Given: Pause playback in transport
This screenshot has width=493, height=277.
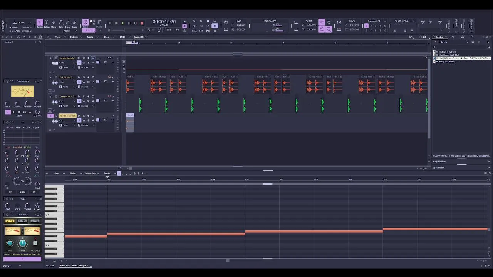Looking at the screenshot, I should [x=129, y=23].
